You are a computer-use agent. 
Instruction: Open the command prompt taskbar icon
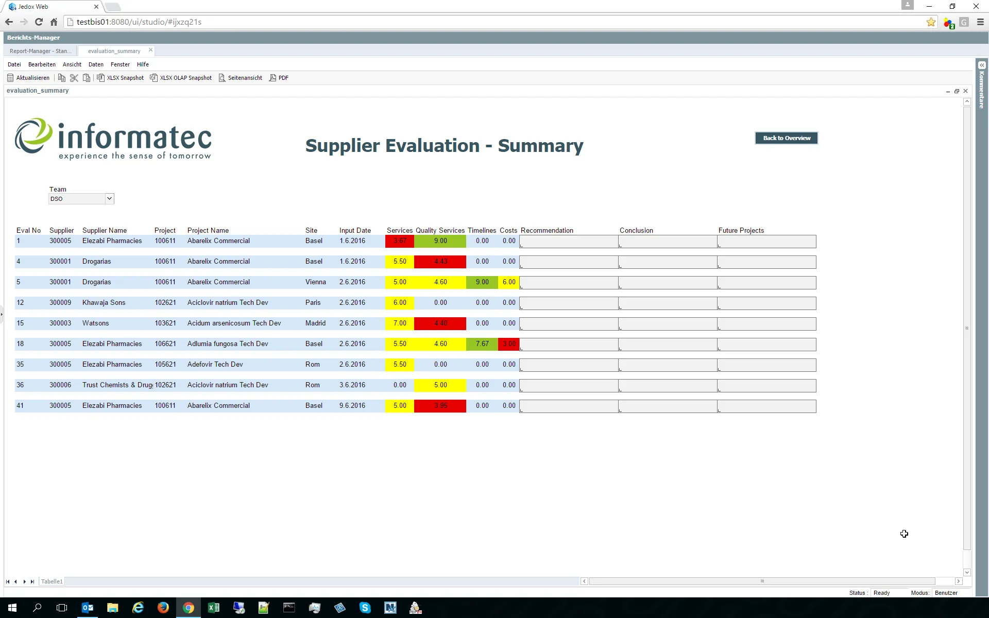(289, 608)
